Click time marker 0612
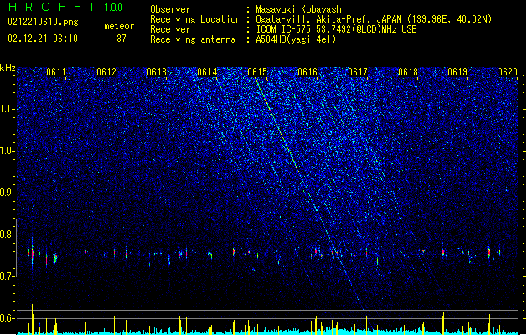527x335 pixels. [106, 72]
